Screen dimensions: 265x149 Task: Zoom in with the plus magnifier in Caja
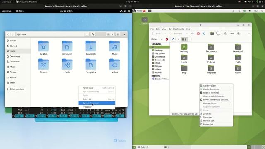click(x=238, y=34)
